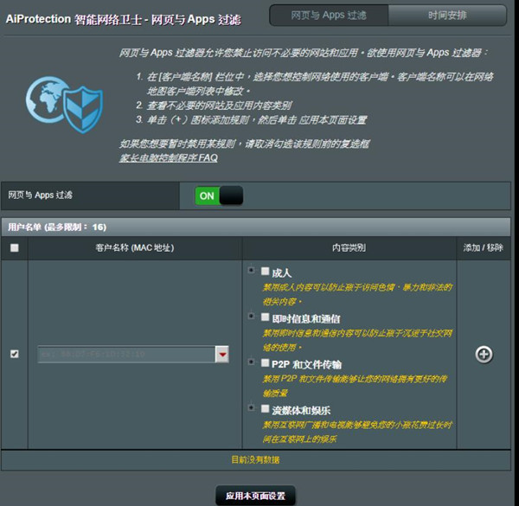
Task: Enable the 即时信息和通信 checkbox
Action: [266, 317]
